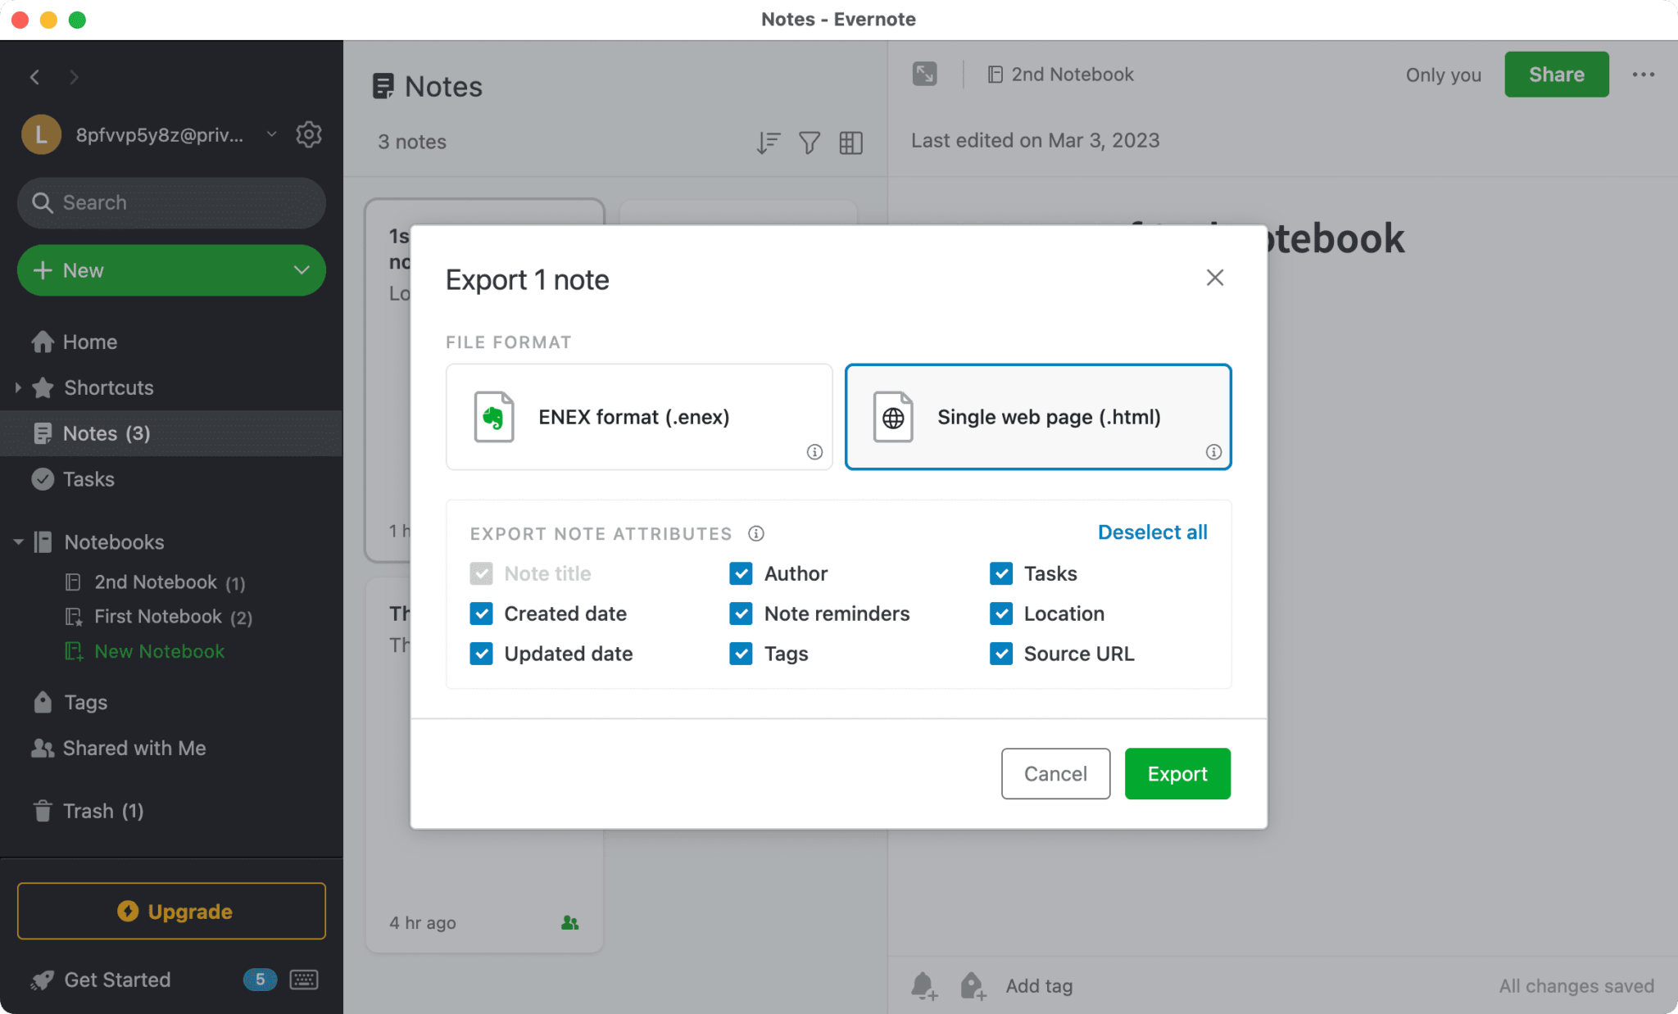Uncheck the Updated date checkbox
The height and width of the screenshot is (1014, 1678).
click(x=481, y=654)
